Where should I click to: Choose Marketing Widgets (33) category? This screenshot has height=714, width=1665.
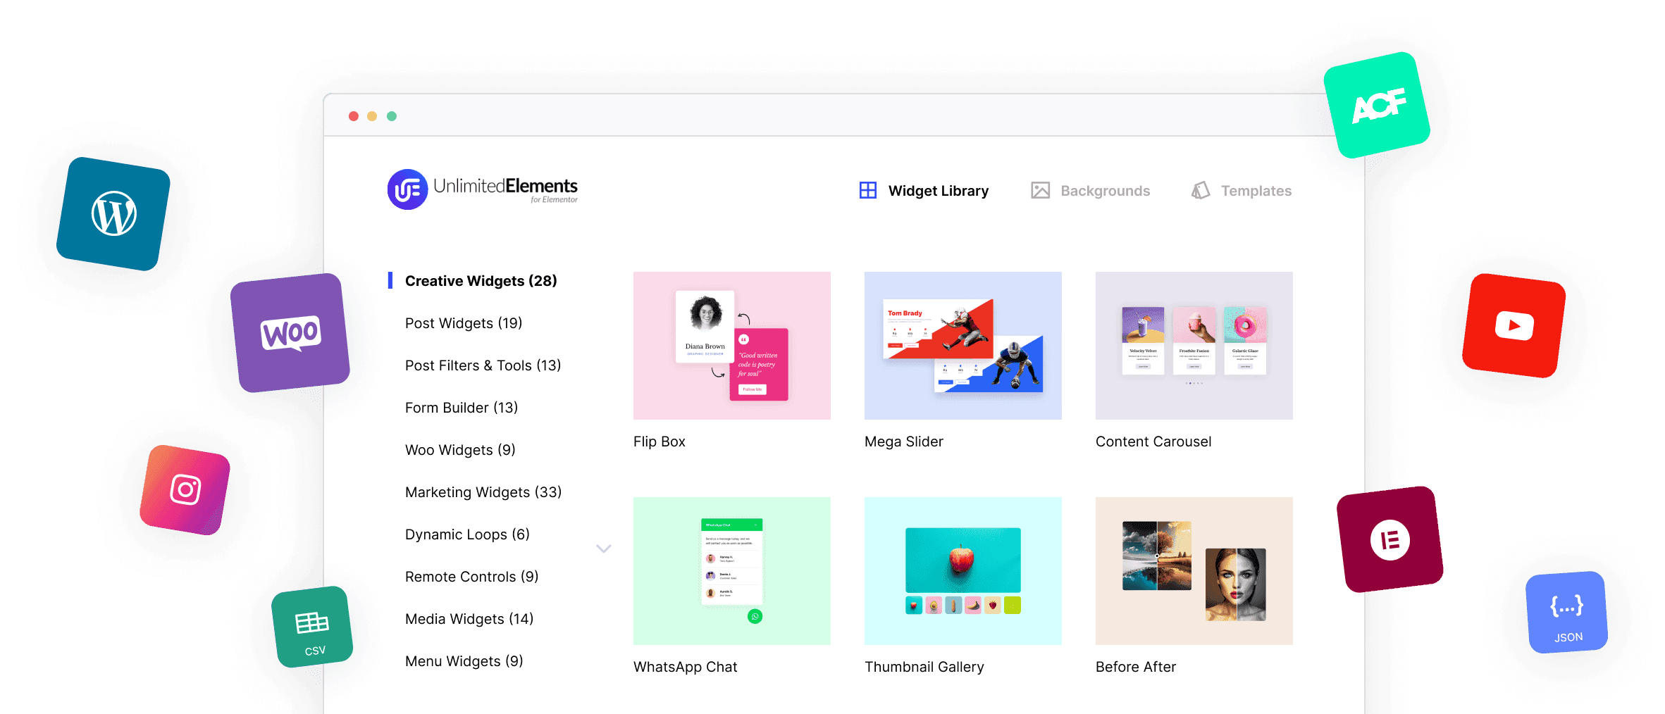click(483, 492)
